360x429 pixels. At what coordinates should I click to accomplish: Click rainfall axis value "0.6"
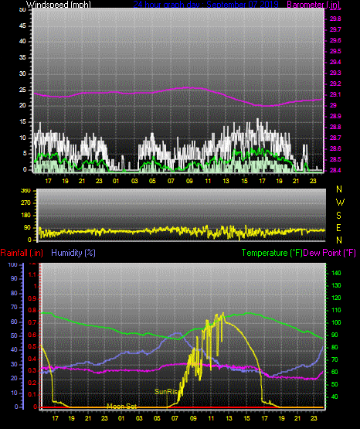point(32,335)
